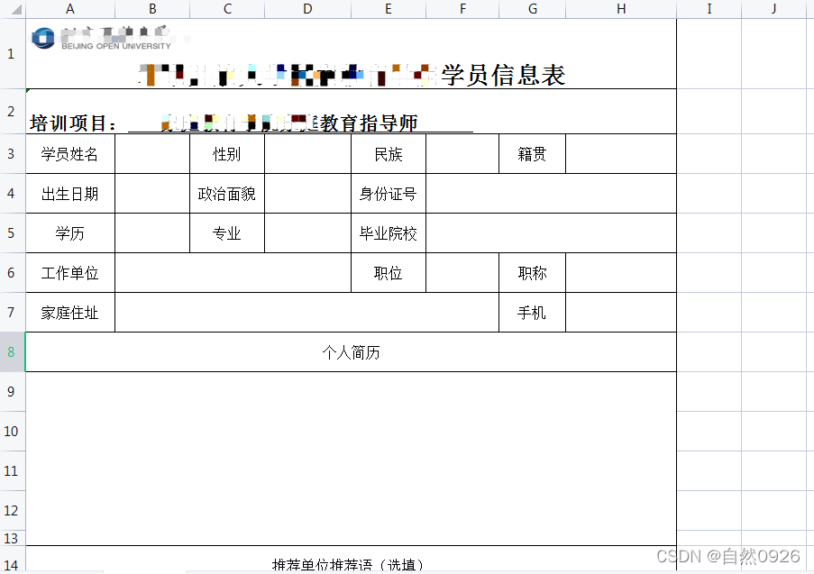Click the 籍贯 label cell
814x574 pixels.
532,153
